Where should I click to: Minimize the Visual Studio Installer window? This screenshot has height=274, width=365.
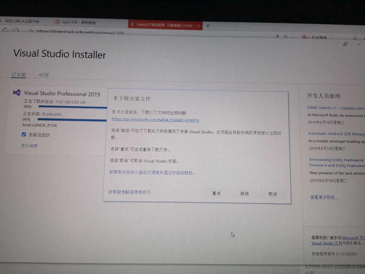pyautogui.click(x=358, y=45)
